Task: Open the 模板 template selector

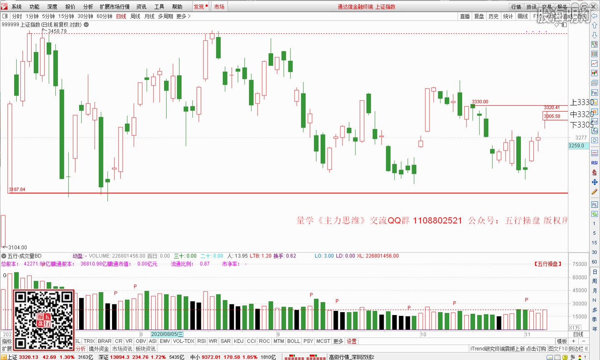Action: pos(562,341)
